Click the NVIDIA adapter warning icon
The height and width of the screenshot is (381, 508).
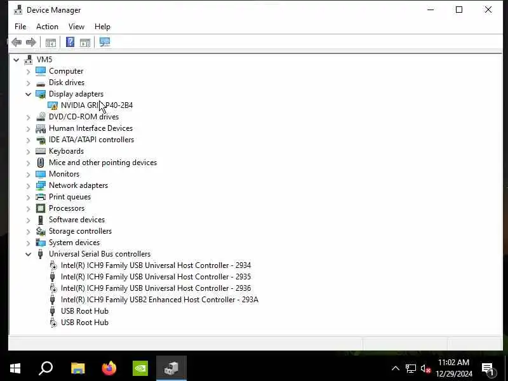coord(52,105)
